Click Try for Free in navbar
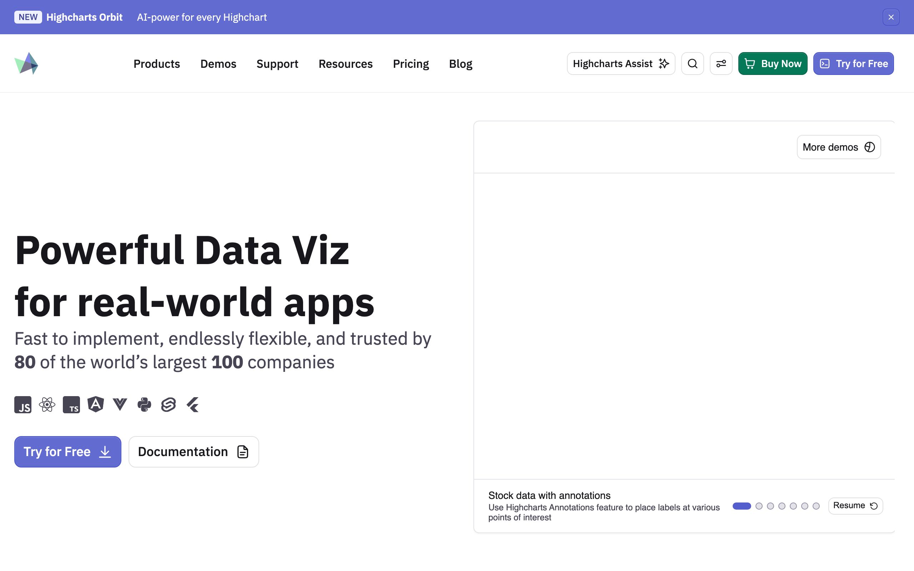914x571 pixels. (x=854, y=64)
